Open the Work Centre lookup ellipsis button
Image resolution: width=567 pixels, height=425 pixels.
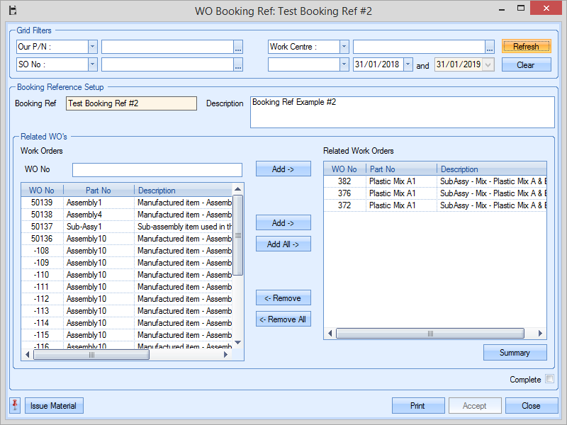click(490, 47)
